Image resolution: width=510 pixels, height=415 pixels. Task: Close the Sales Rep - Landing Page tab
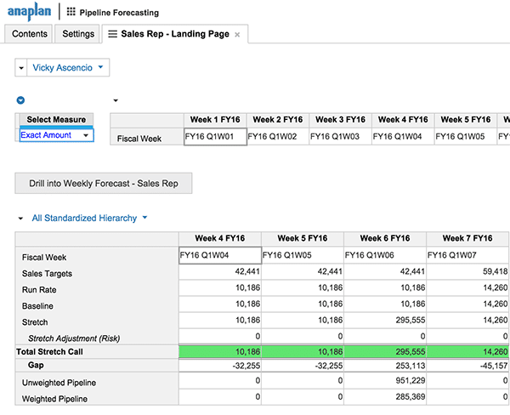tap(237, 35)
